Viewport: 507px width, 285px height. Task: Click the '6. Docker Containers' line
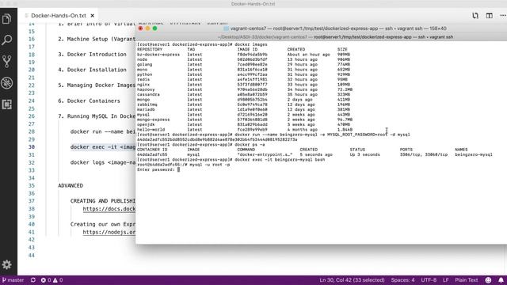click(x=89, y=101)
